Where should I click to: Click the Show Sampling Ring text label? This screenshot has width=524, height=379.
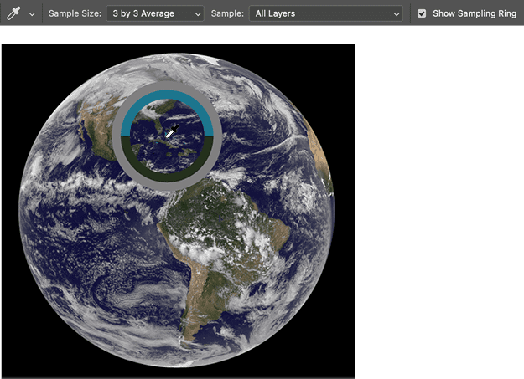click(474, 14)
